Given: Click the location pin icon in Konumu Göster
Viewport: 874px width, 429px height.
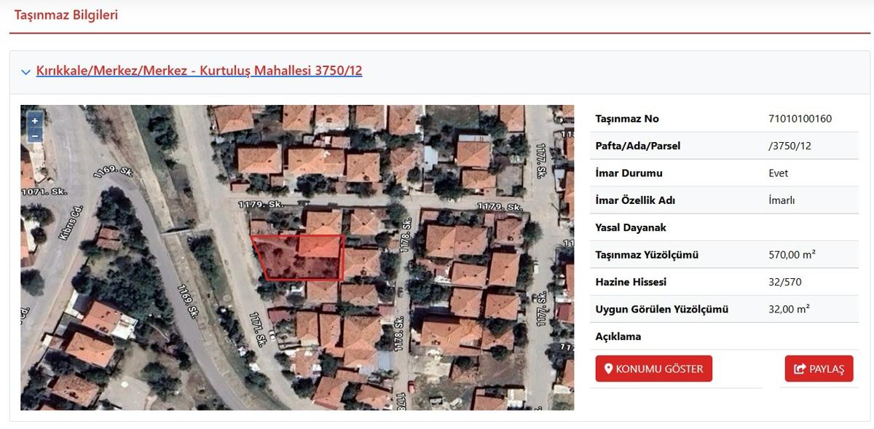Looking at the screenshot, I should [609, 369].
